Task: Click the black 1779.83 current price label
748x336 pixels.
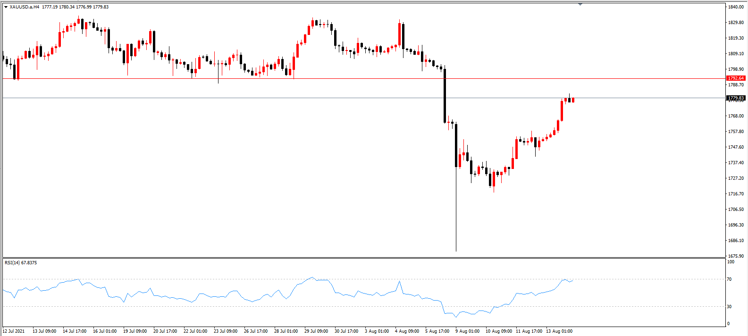Action: click(736, 98)
